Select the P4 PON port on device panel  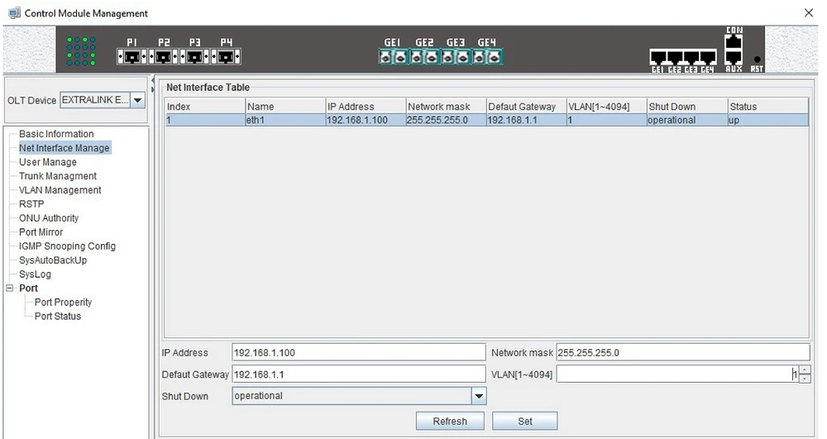pos(227,57)
